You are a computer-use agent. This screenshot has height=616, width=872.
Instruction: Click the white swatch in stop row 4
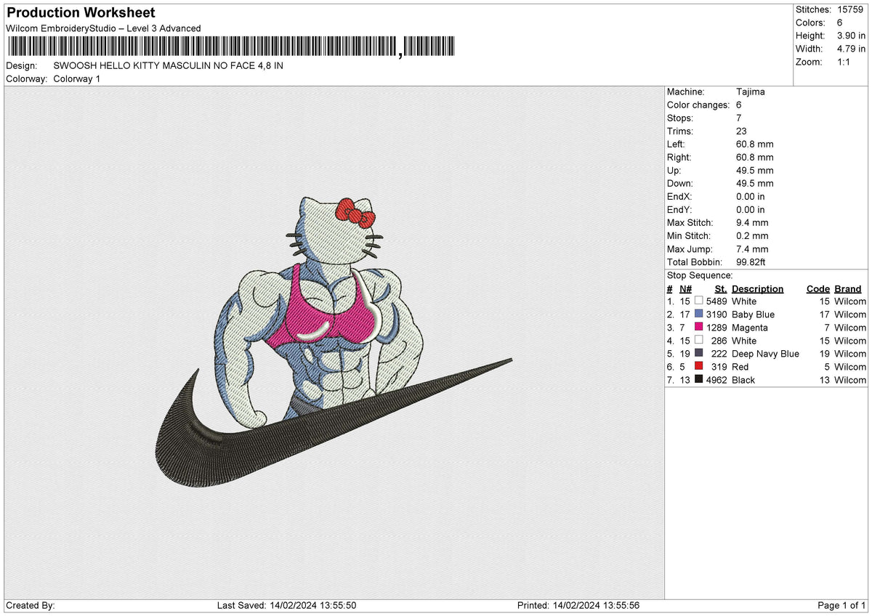pyautogui.click(x=698, y=340)
